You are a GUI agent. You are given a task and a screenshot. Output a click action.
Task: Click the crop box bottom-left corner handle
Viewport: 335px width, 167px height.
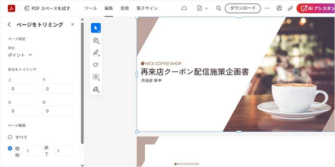pyautogui.click(x=137, y=132)
